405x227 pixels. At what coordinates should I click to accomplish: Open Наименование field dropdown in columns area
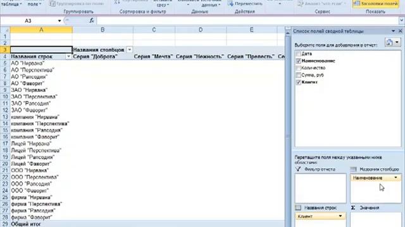tap(396, 178)
